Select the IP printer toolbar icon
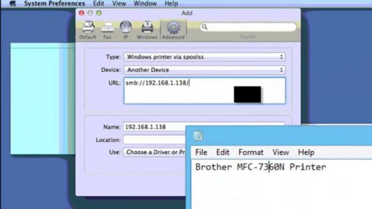The image size is (372, 209). point(125,30)
